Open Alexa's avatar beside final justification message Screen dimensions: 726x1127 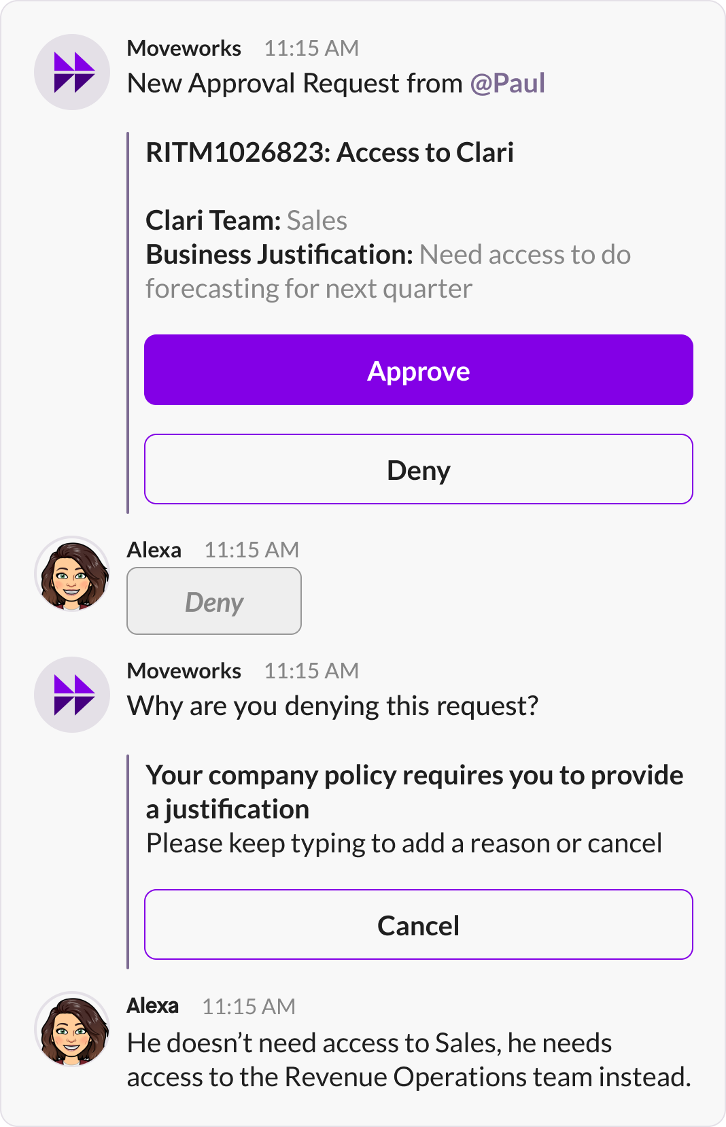72,1029
